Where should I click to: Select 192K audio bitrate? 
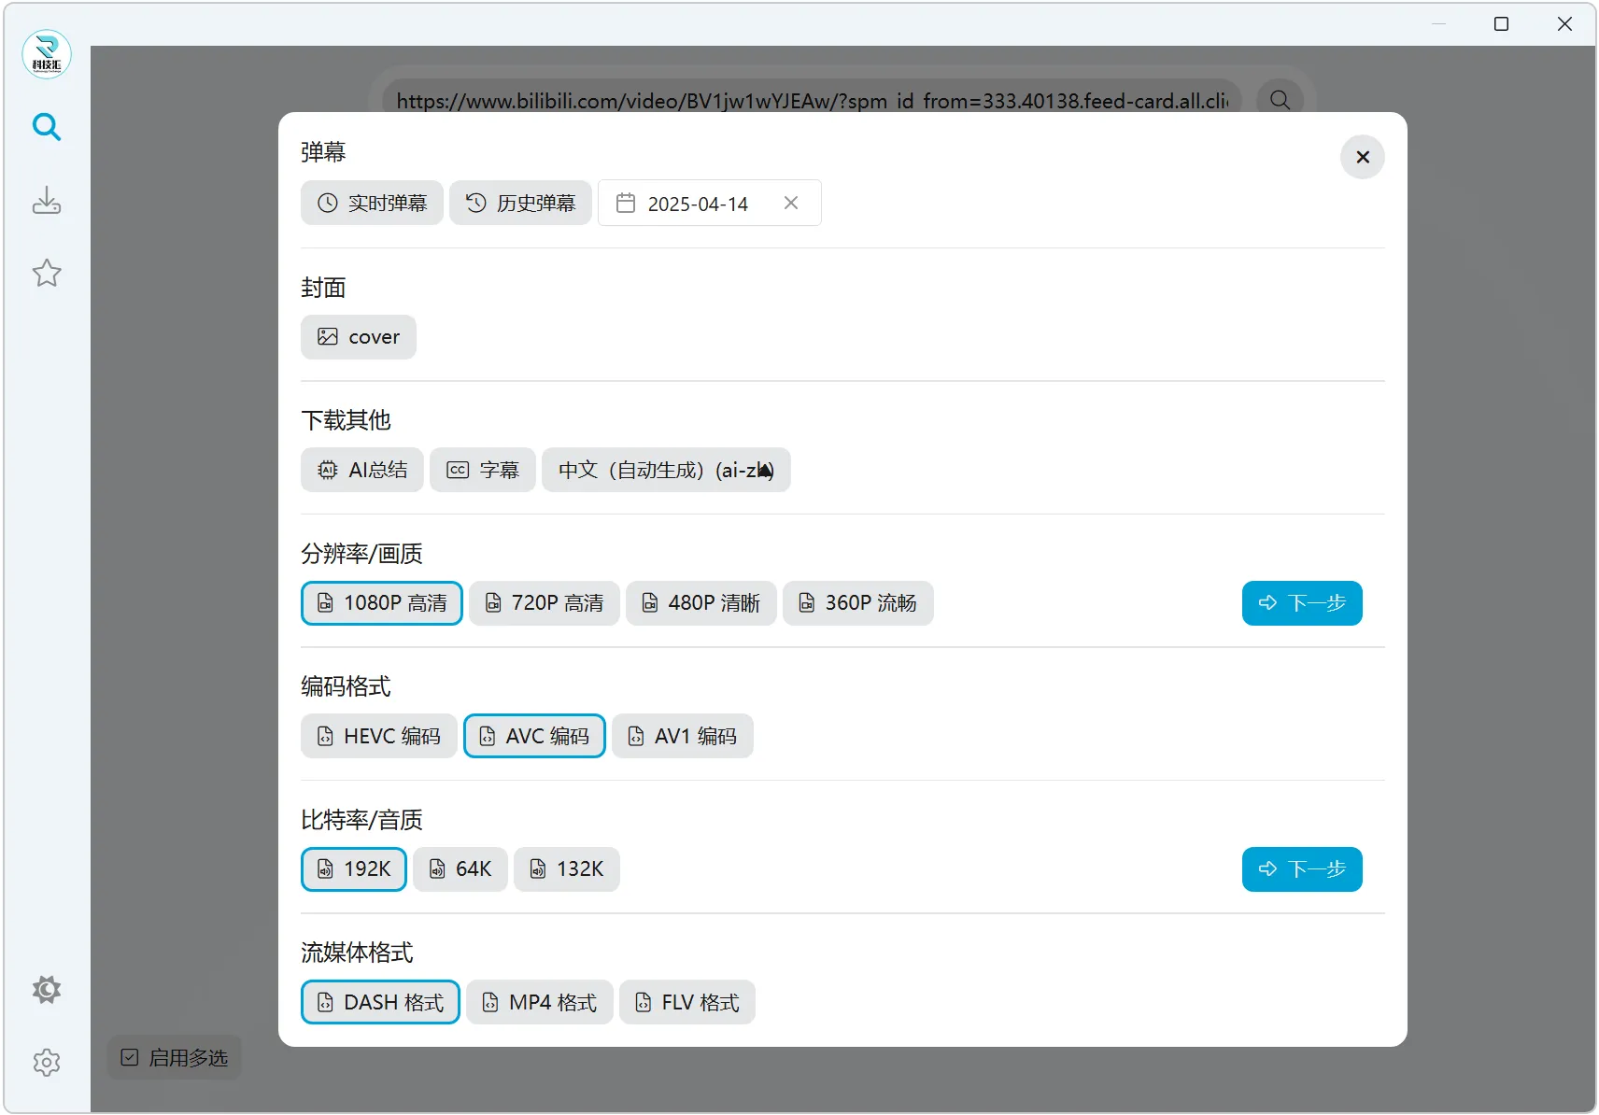[354, 869]
